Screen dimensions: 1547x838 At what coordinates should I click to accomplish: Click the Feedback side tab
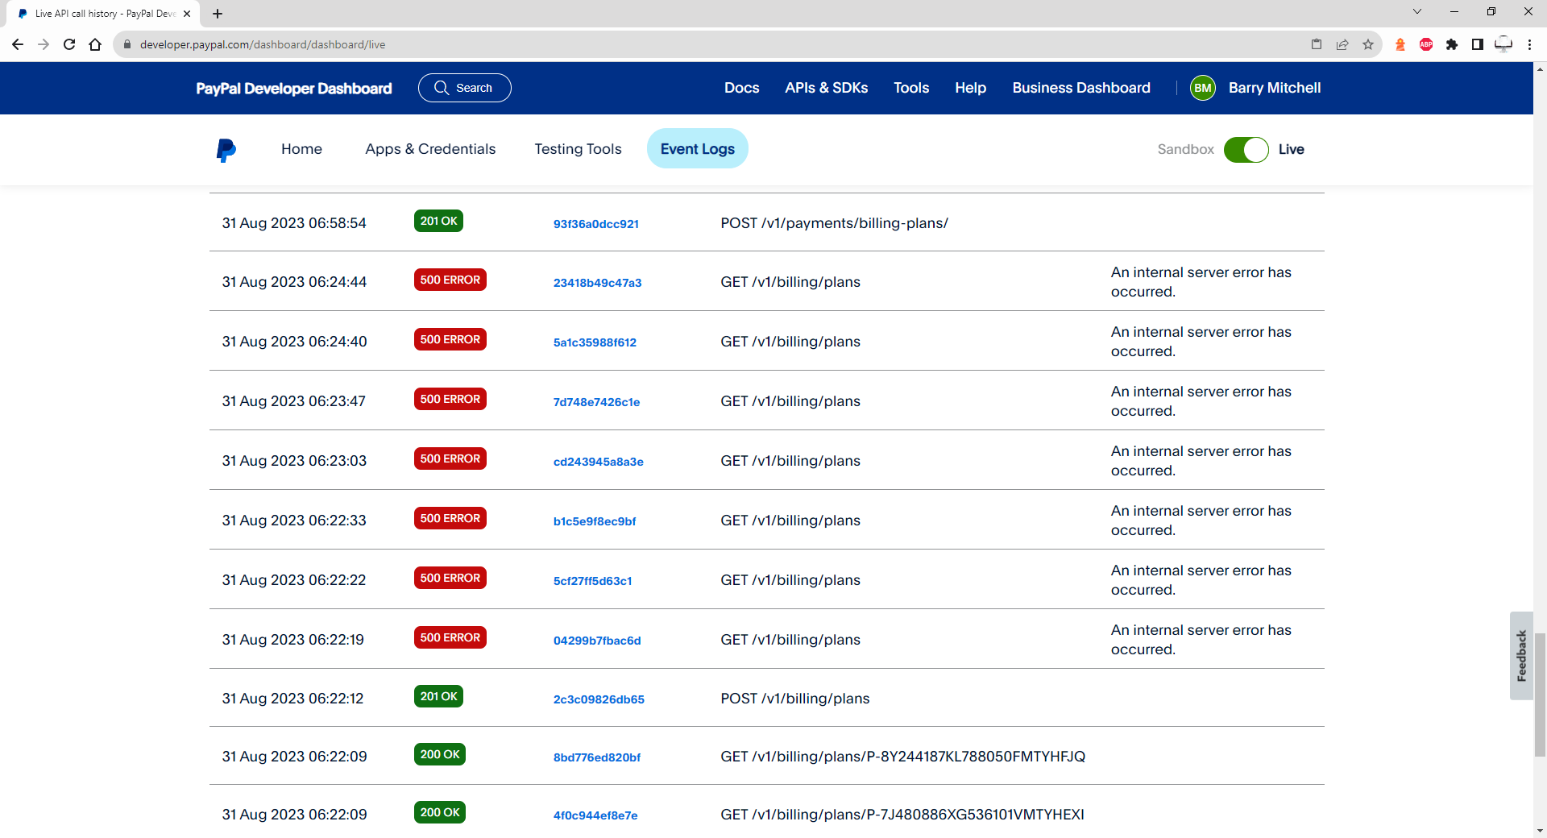click(x=1521, y=655)
